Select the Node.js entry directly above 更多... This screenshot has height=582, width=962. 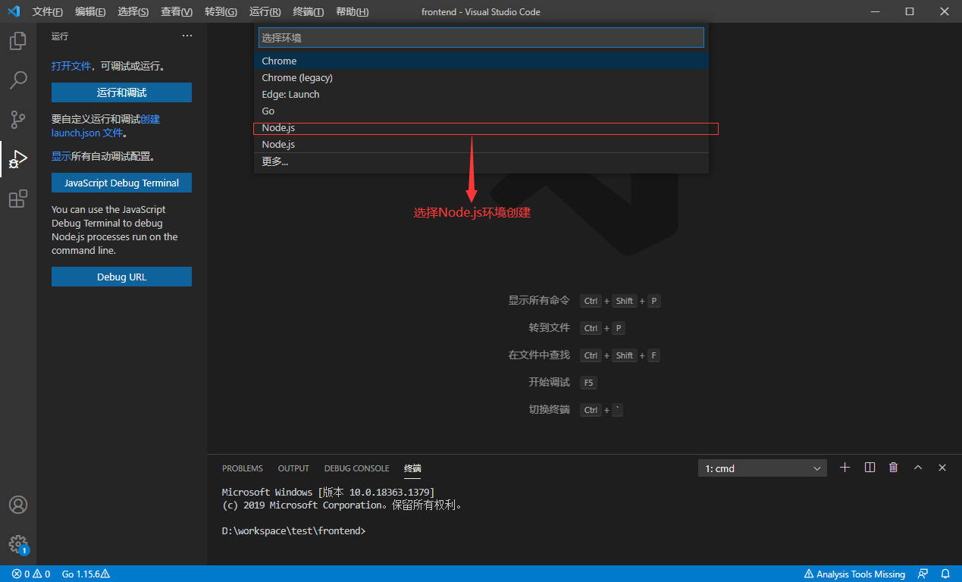click(x=481, y=144)
